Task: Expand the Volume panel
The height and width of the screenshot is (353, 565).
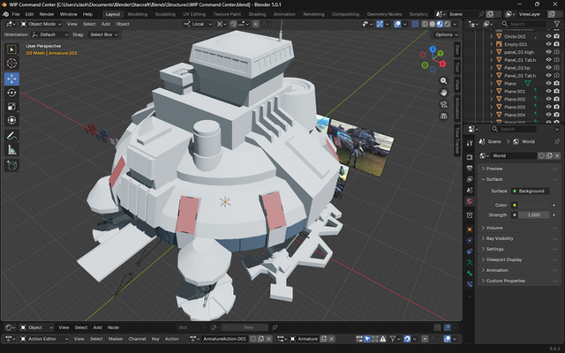Action: 494,228
